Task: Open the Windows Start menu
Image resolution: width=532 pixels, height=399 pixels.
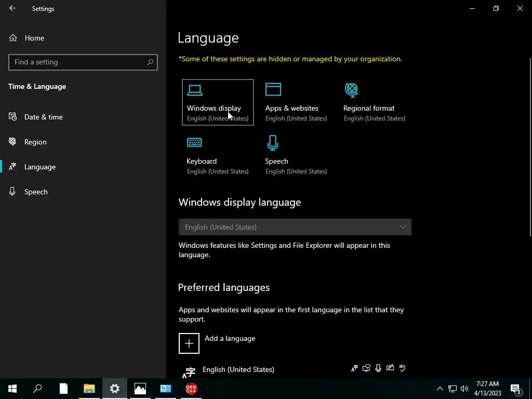Action: pyautogui.click(x=12, y=389)
